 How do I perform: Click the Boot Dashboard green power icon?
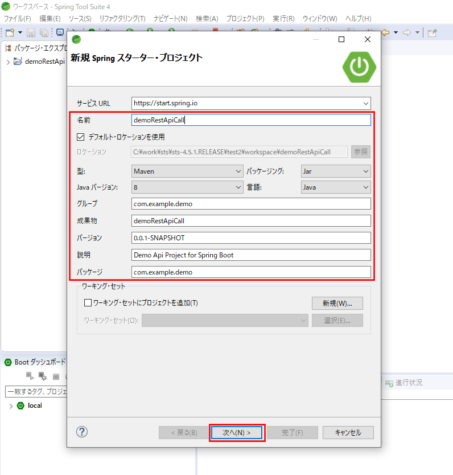pyautogui.click(x=8, y=362)
